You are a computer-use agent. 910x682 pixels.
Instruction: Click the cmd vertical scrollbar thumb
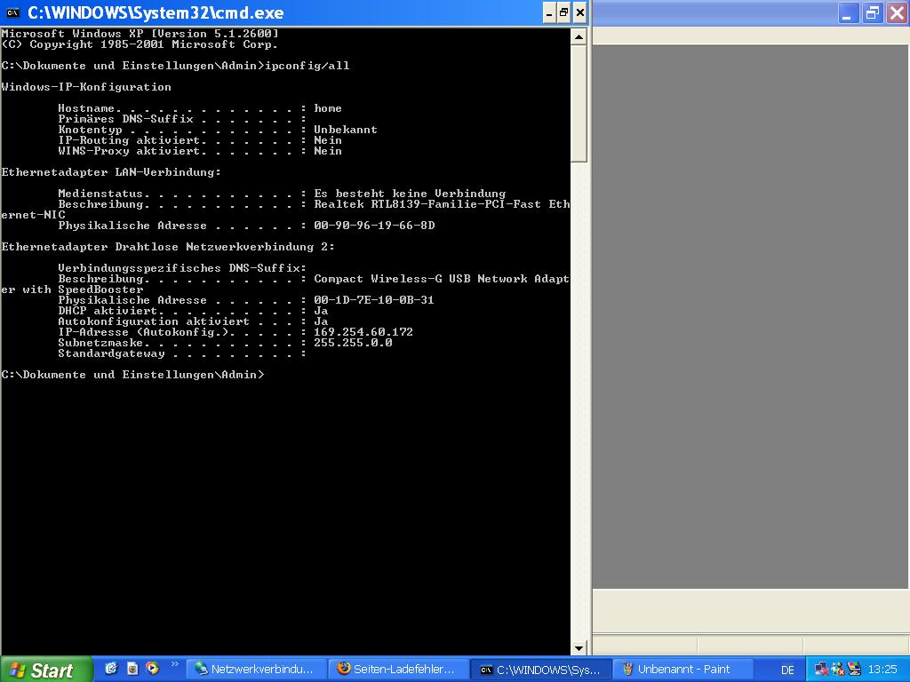click(579, 105)
